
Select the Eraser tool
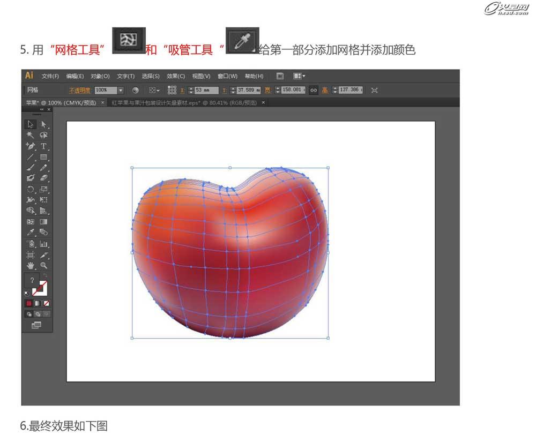[43, 178]
